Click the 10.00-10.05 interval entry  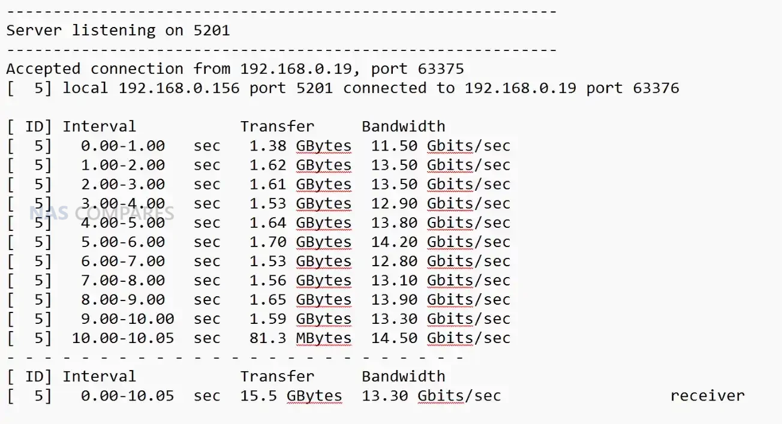[123, 338]
